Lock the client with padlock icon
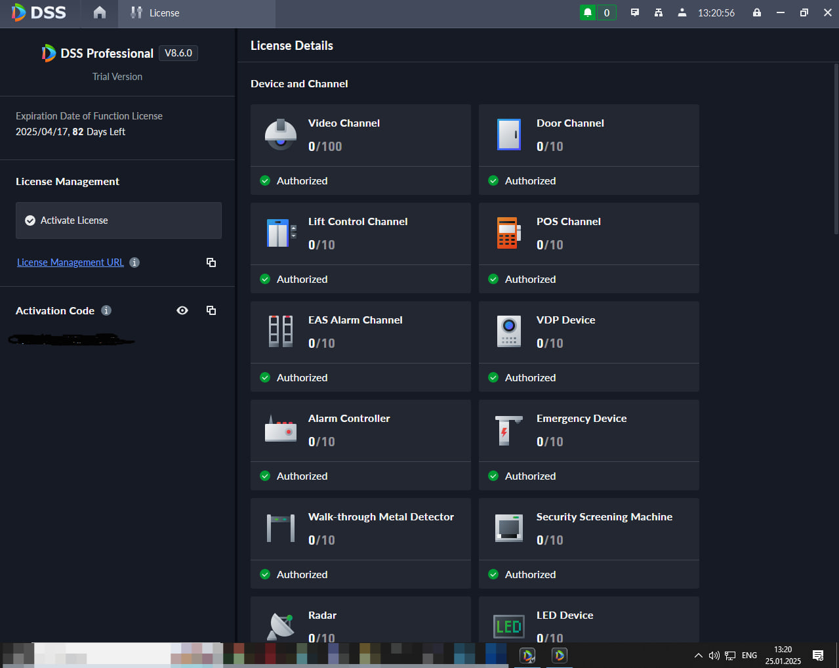This screenshot has height=668, width=839. (757, 12)
